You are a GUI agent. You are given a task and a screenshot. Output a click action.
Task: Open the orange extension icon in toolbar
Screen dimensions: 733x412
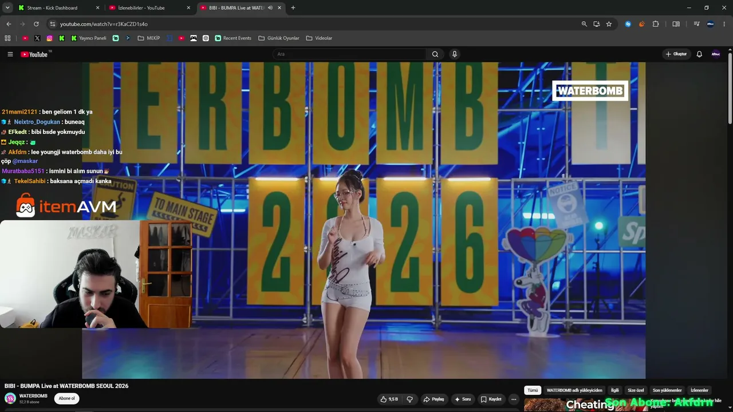click(641, 24)
